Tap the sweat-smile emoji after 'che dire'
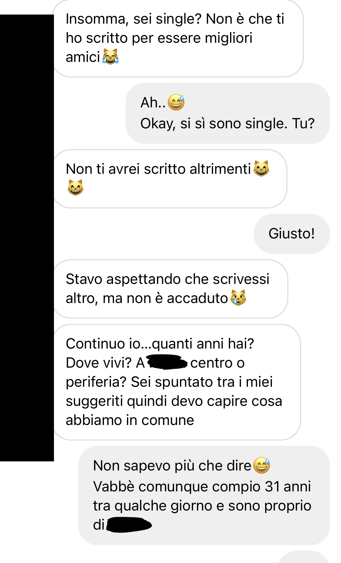Viewport: 341px width, 563px height. pyautogui.click(x=261, y=465)
